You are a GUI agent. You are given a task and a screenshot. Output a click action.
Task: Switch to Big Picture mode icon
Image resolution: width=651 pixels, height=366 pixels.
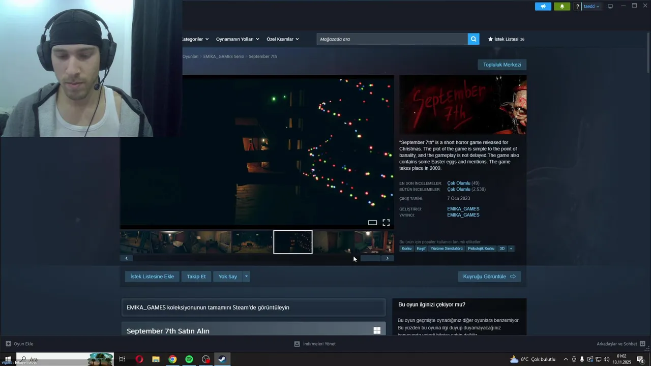tap(610, 6)
